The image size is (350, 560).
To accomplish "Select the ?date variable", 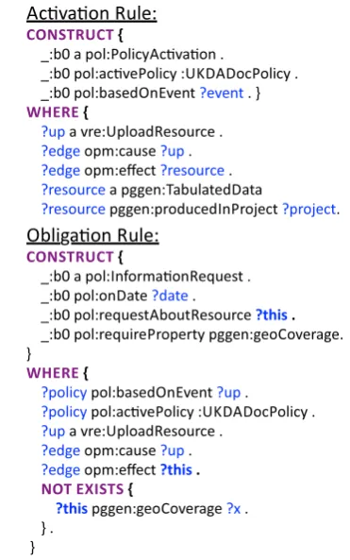I will (x=170, y=296).
